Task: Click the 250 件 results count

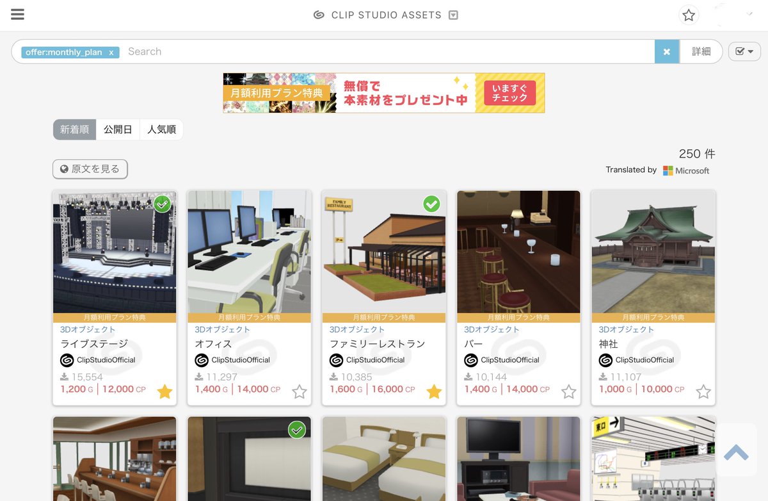Action: tap(697, 154)
